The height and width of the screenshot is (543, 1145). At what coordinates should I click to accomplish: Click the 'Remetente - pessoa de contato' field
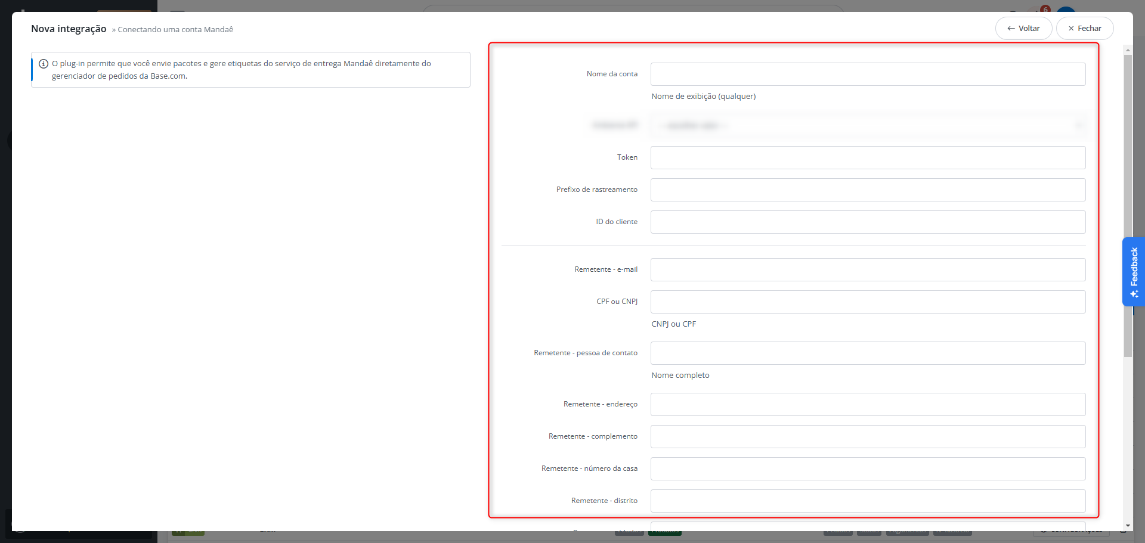point(868,353)
